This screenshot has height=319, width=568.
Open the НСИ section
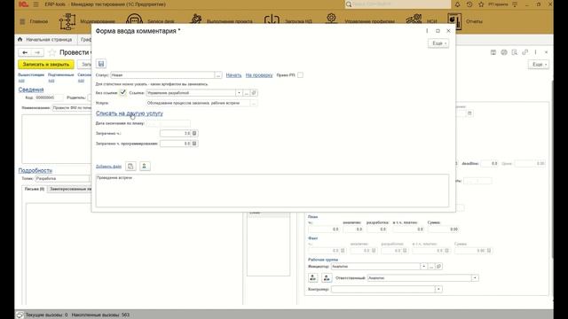pos(422,21)
